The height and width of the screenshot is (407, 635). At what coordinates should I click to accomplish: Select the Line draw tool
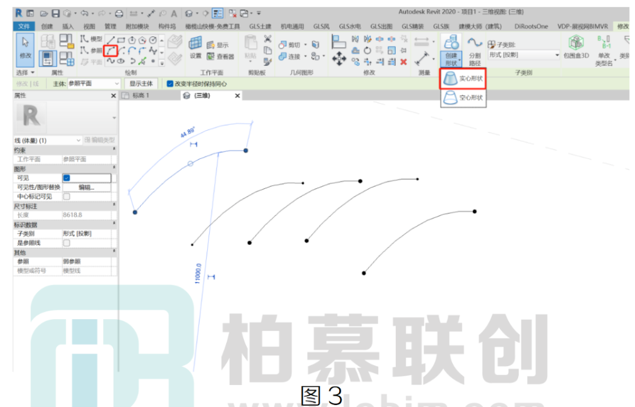[x=111, y=40]
